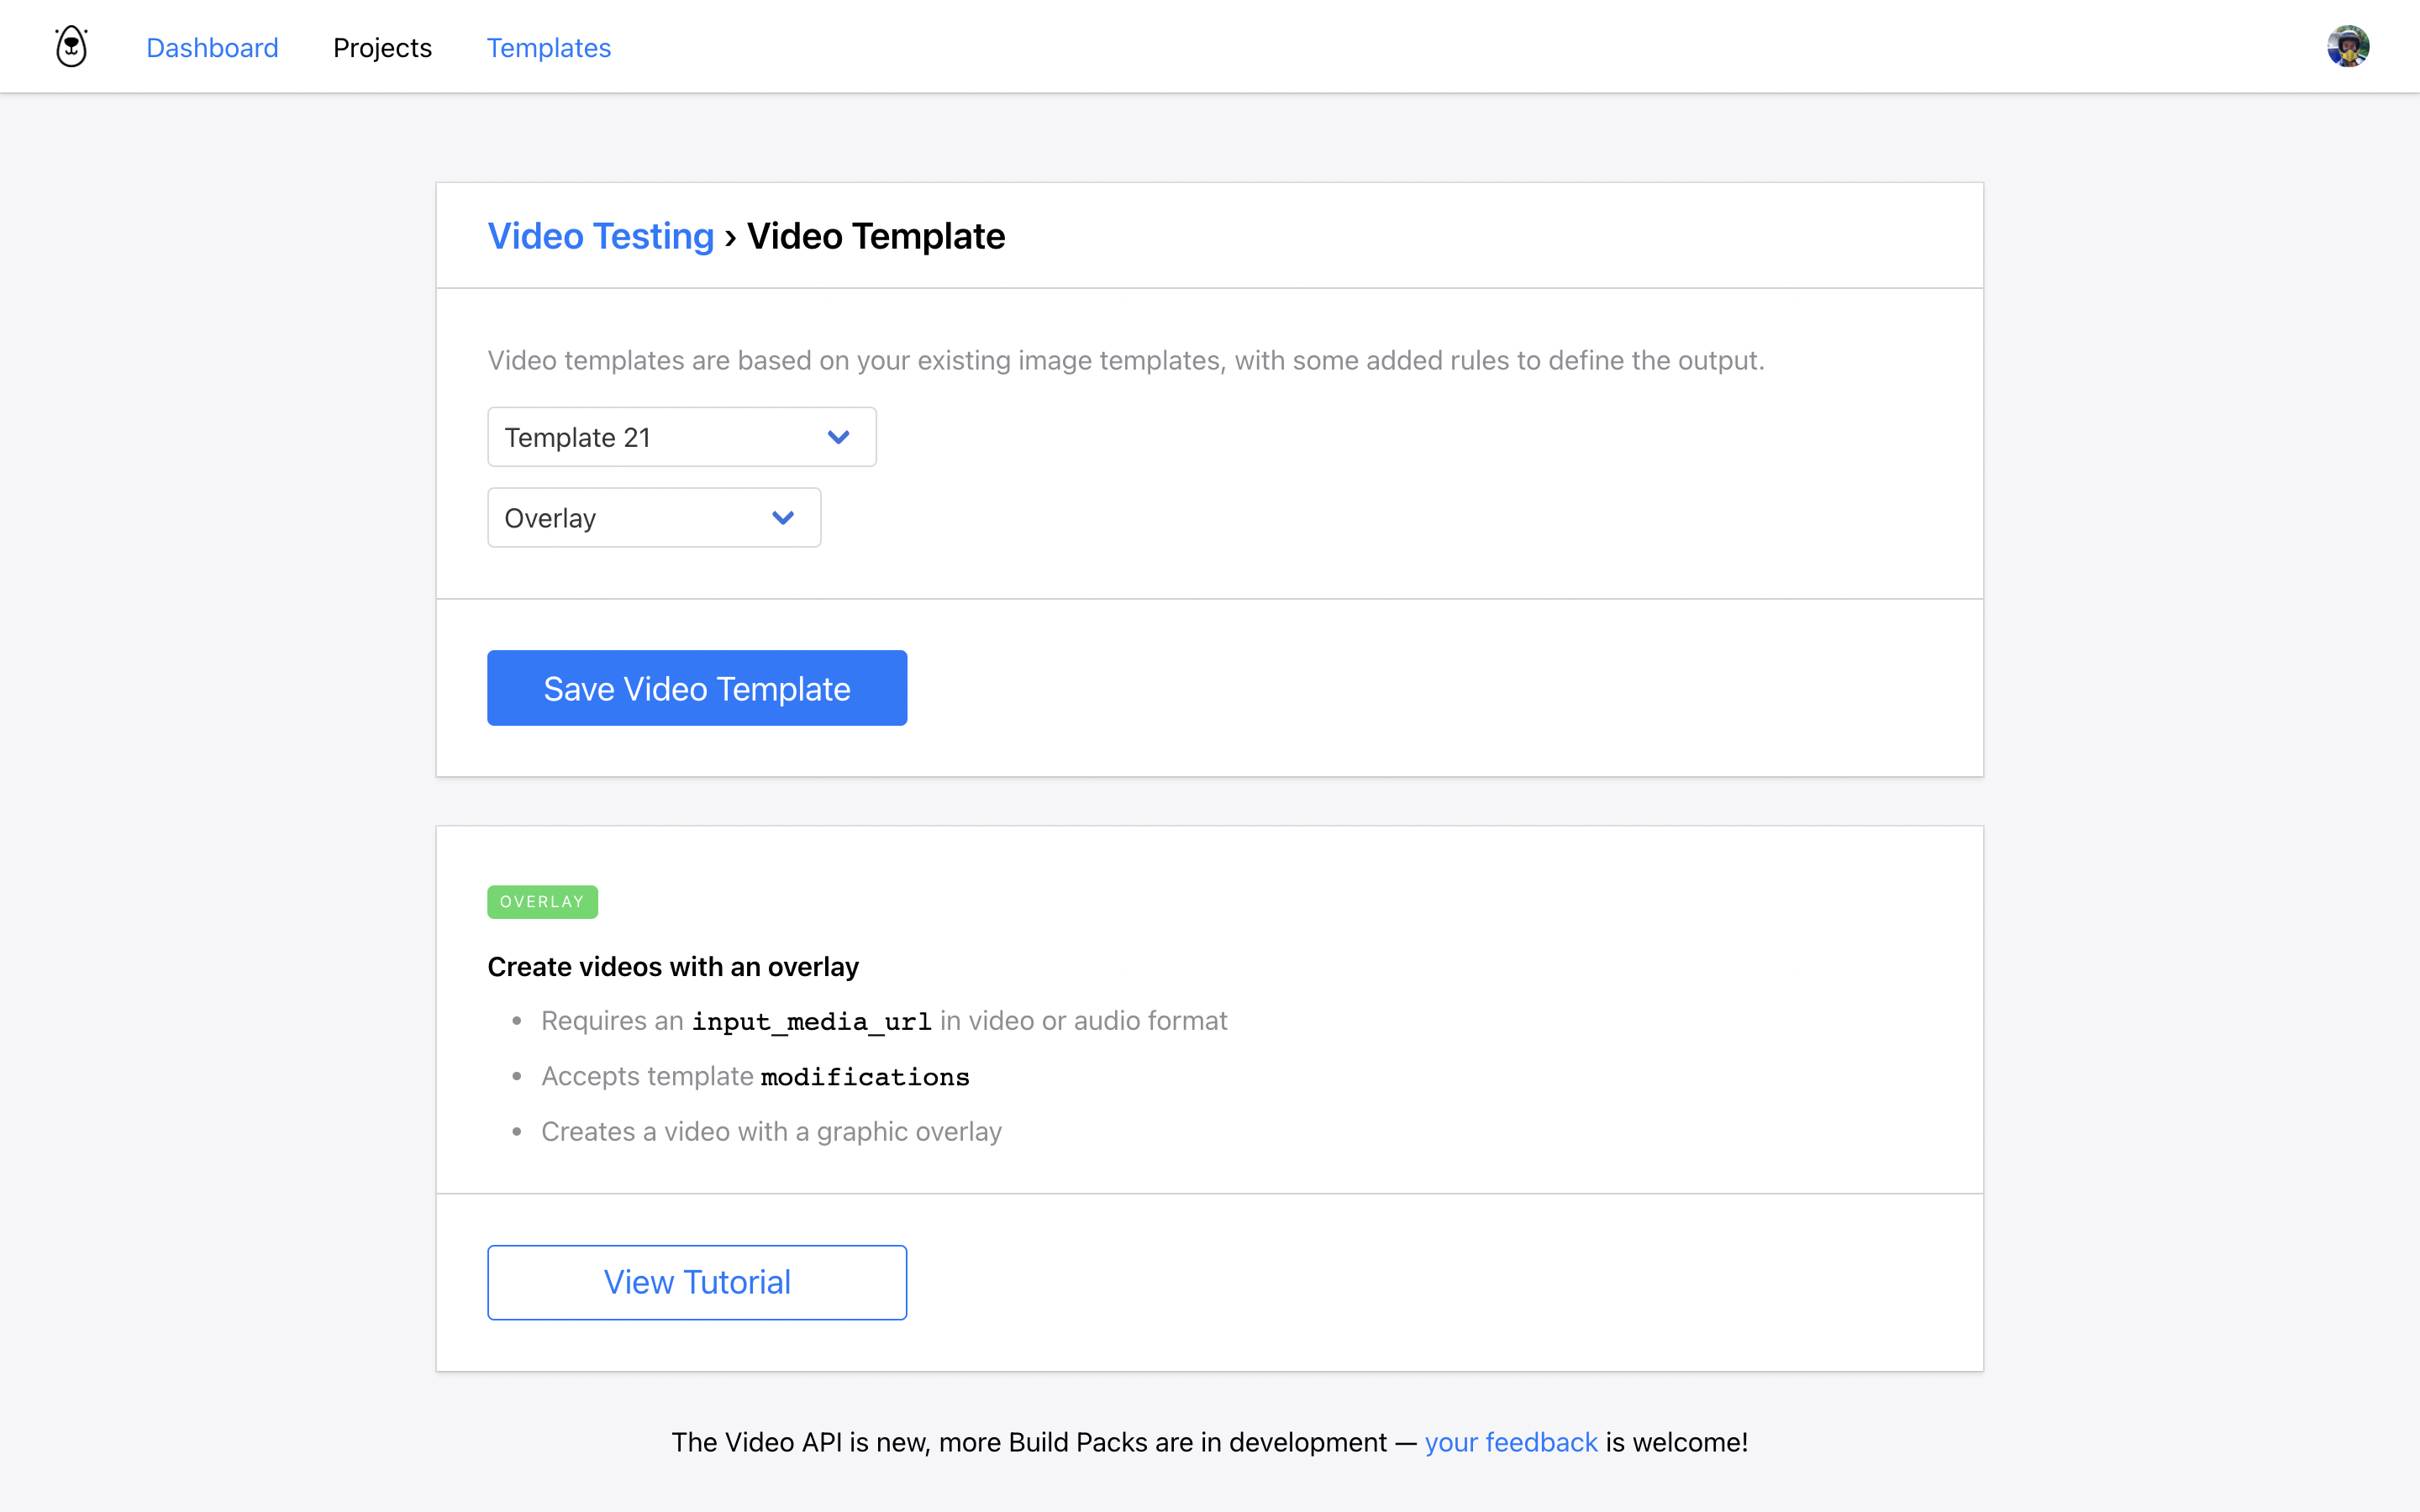Click the bear logo icon
2420x1512 pixels.
point(71,47)
